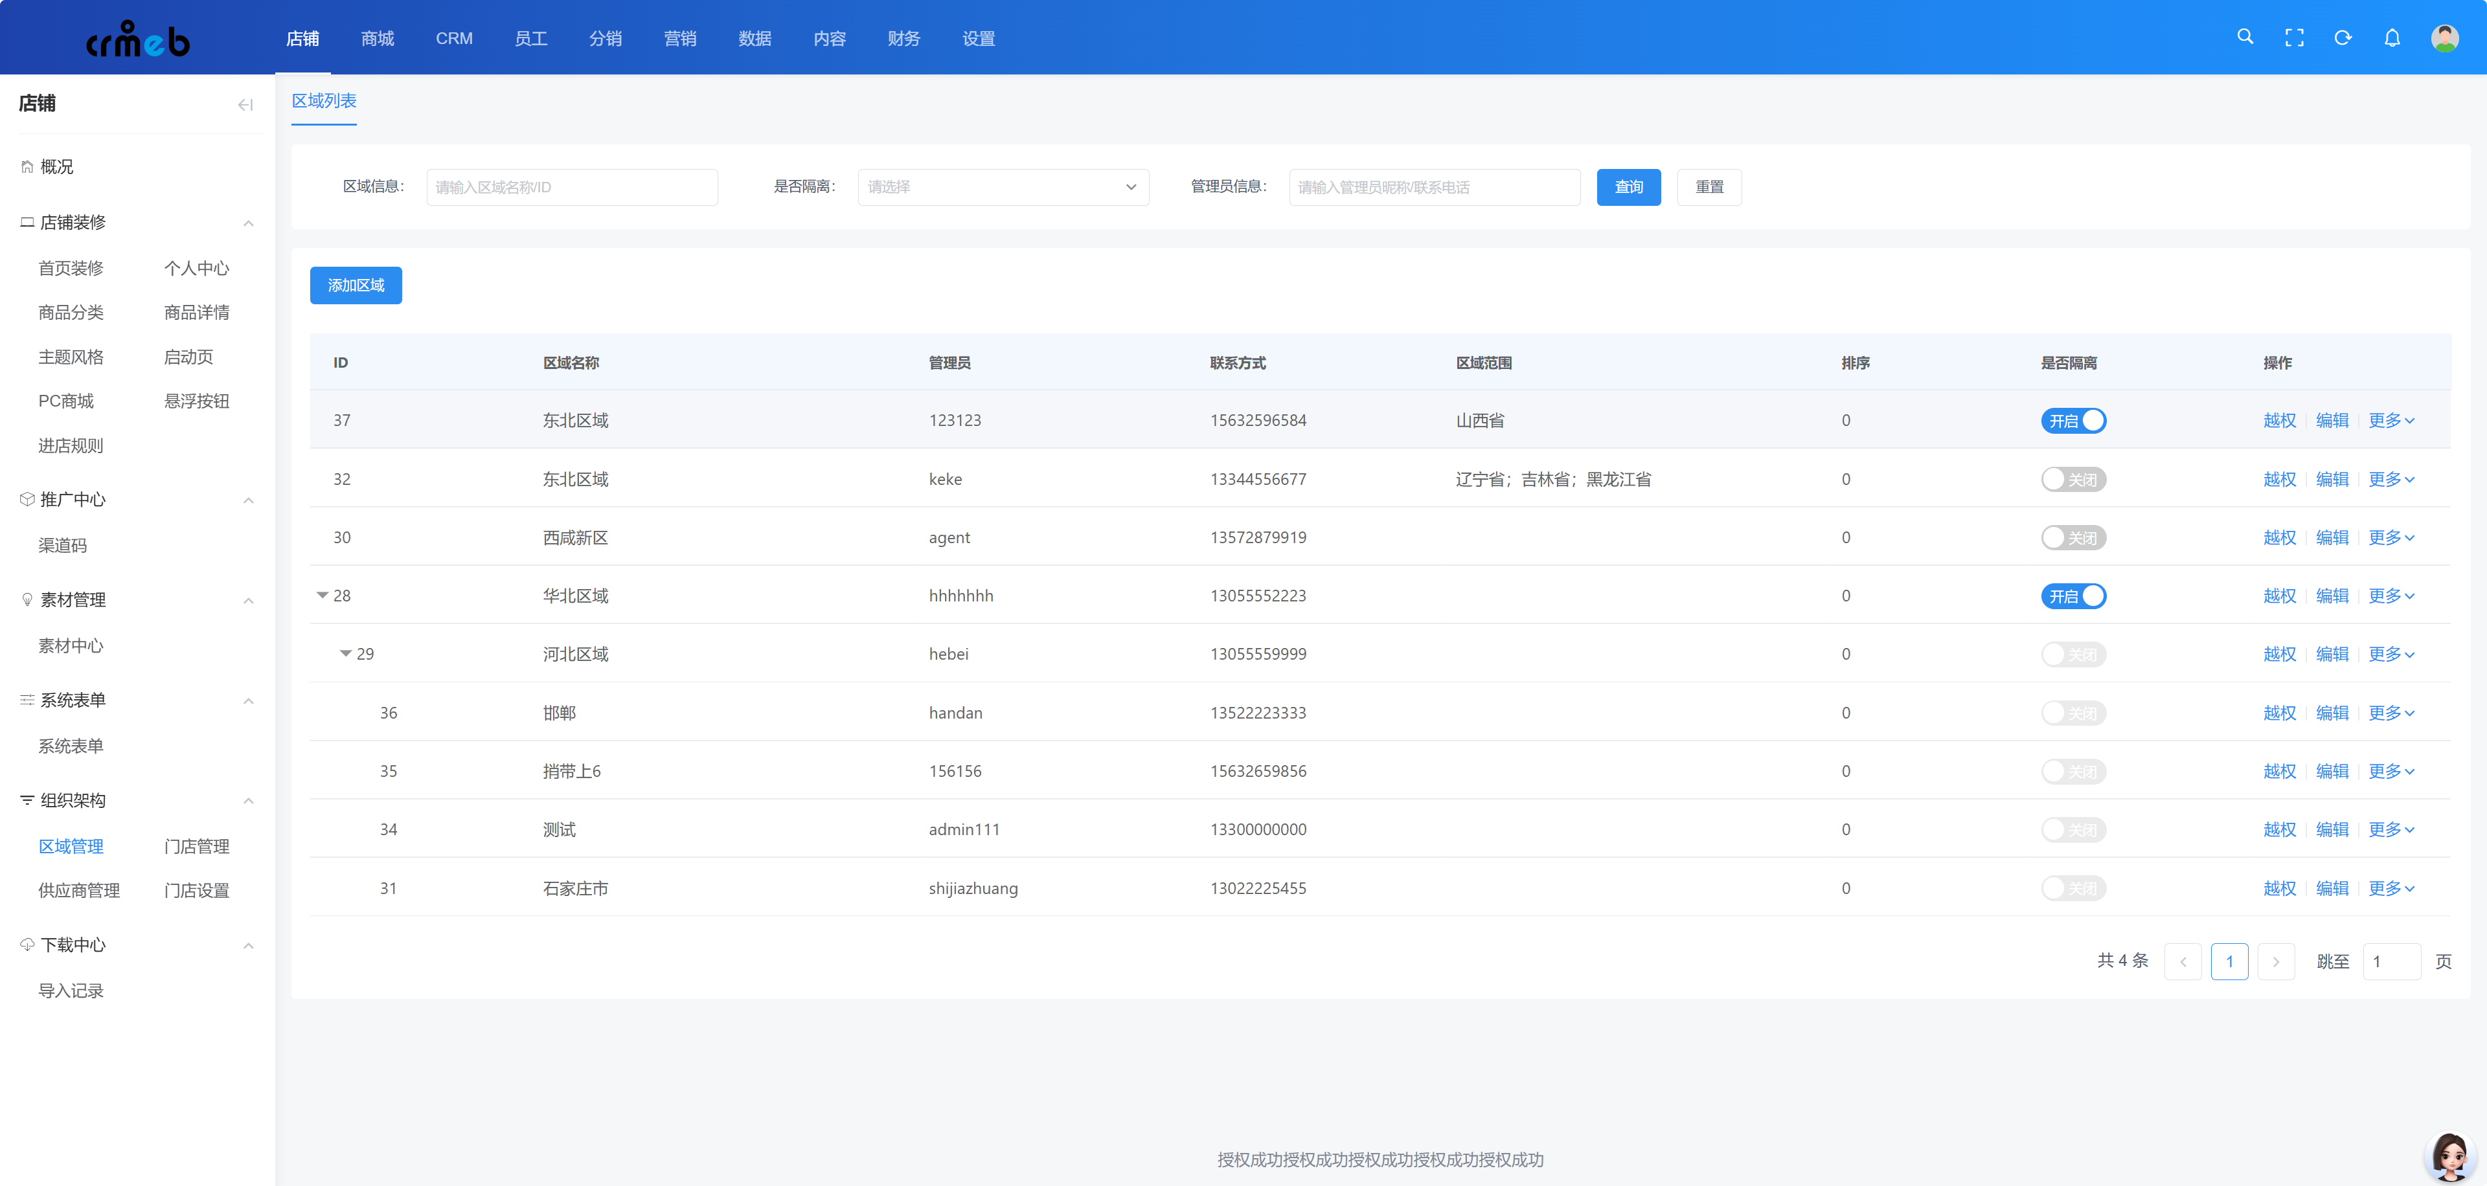Click the crmeb logo
This screenshot has height=1186, width=2487.
[138, 39]
